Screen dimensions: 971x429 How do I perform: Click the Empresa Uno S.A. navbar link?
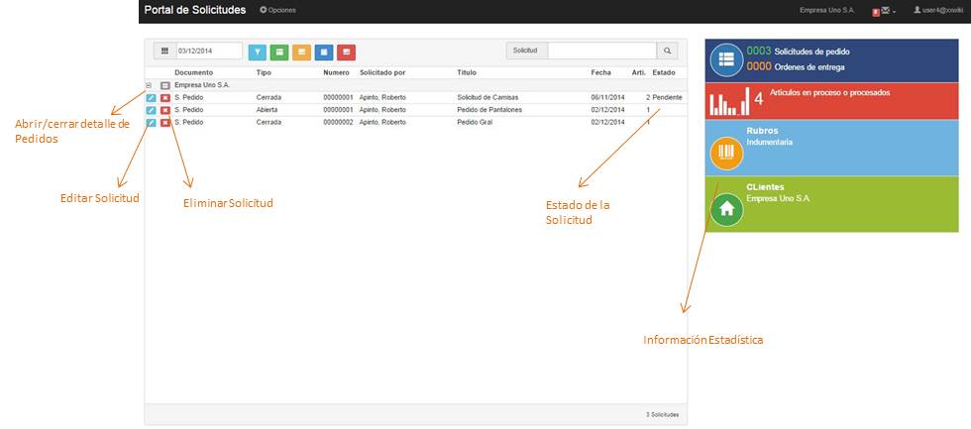pos(826,10)
